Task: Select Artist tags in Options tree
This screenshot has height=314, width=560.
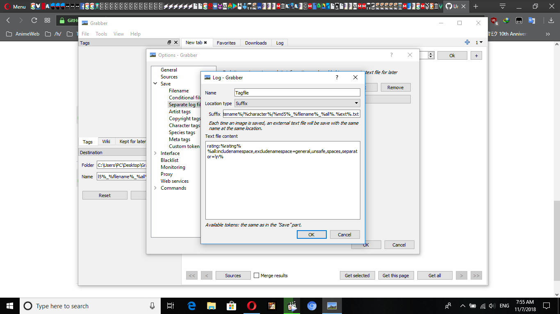Action: coord(180,112)
